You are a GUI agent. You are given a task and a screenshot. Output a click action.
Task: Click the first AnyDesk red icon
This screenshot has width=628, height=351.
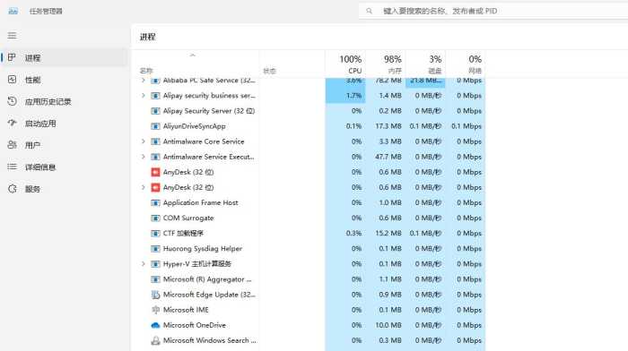155,172
